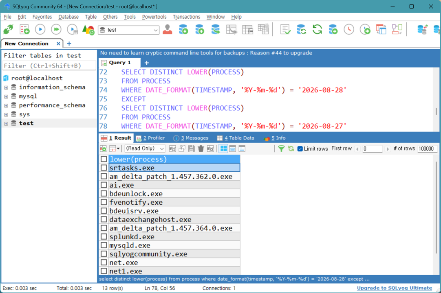Viewport: 441px width, 293px height.
Task: Click Upgrade to SQLyog Ultimate link
Action: point(394,288)
